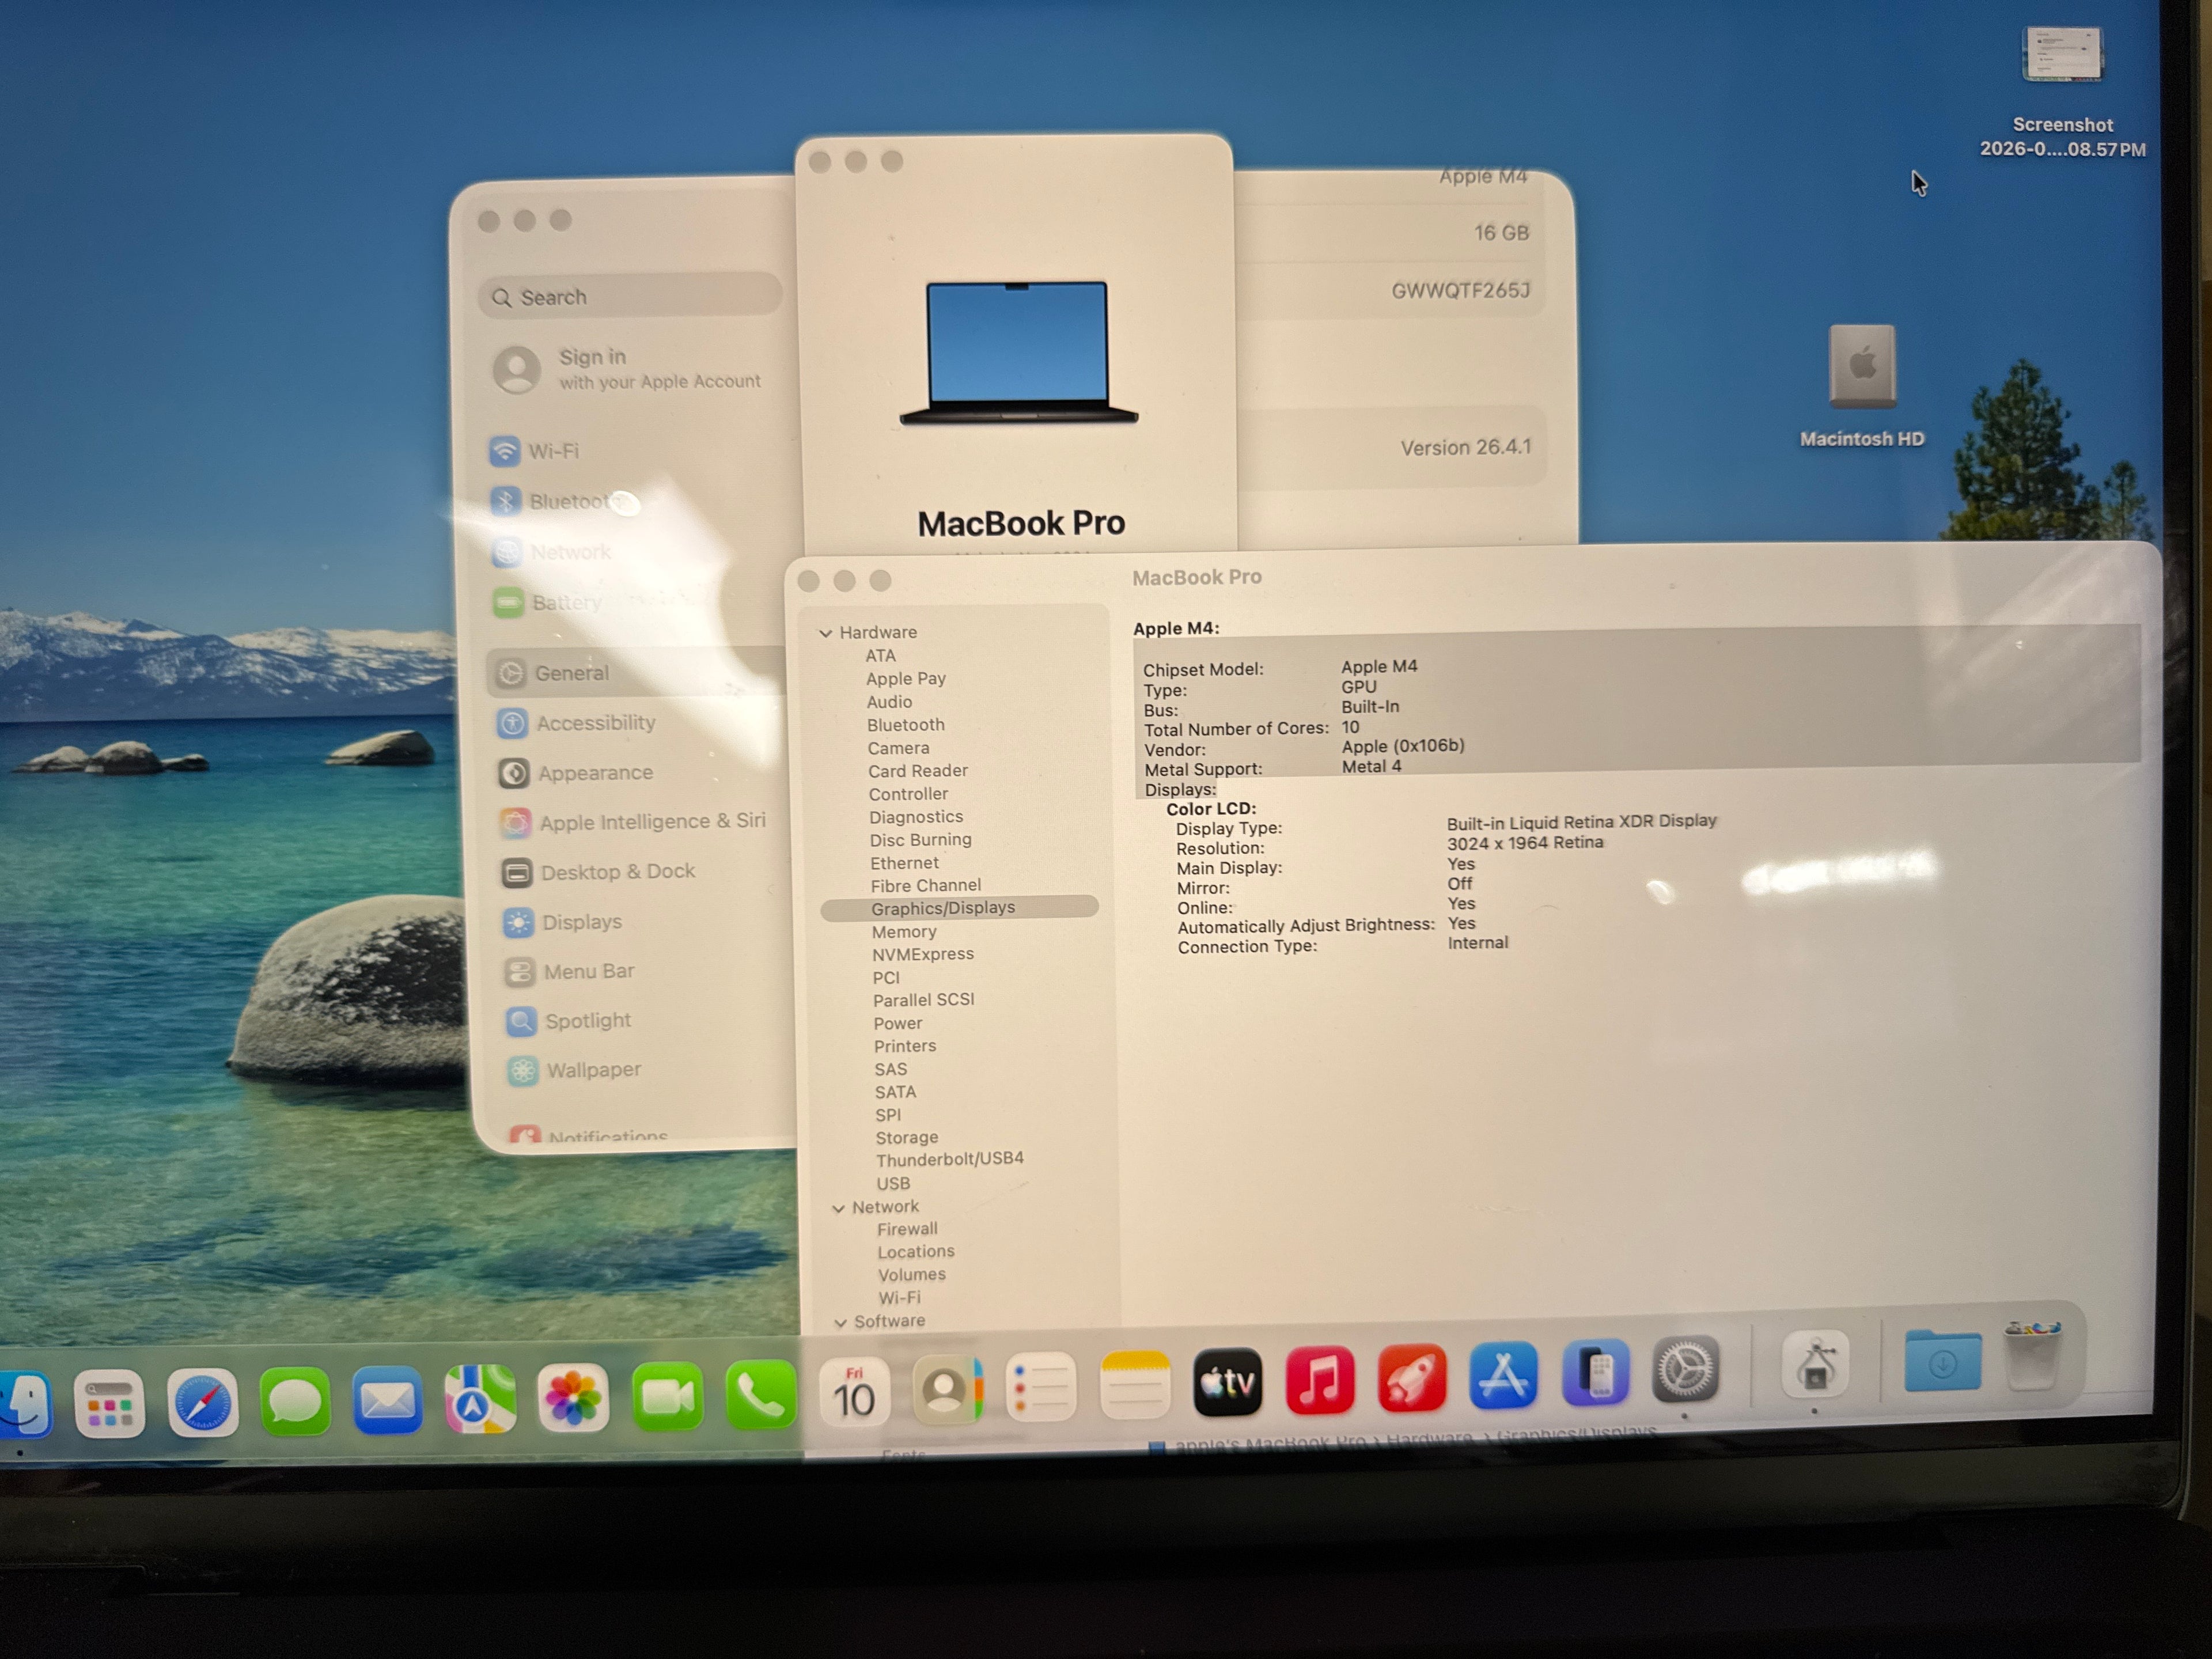The image size is (2212, 1659).
Task: Collapse the Network section
Action: [838, 1208]
